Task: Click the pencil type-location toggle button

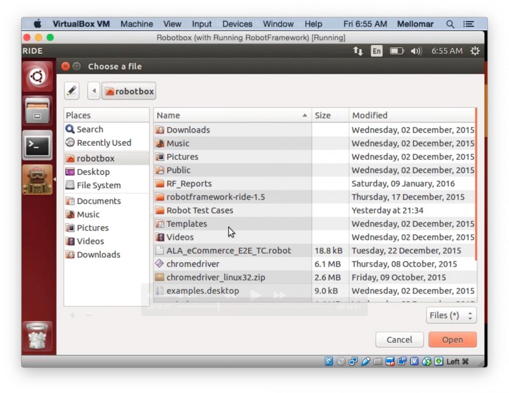Action: pos(72,91)
